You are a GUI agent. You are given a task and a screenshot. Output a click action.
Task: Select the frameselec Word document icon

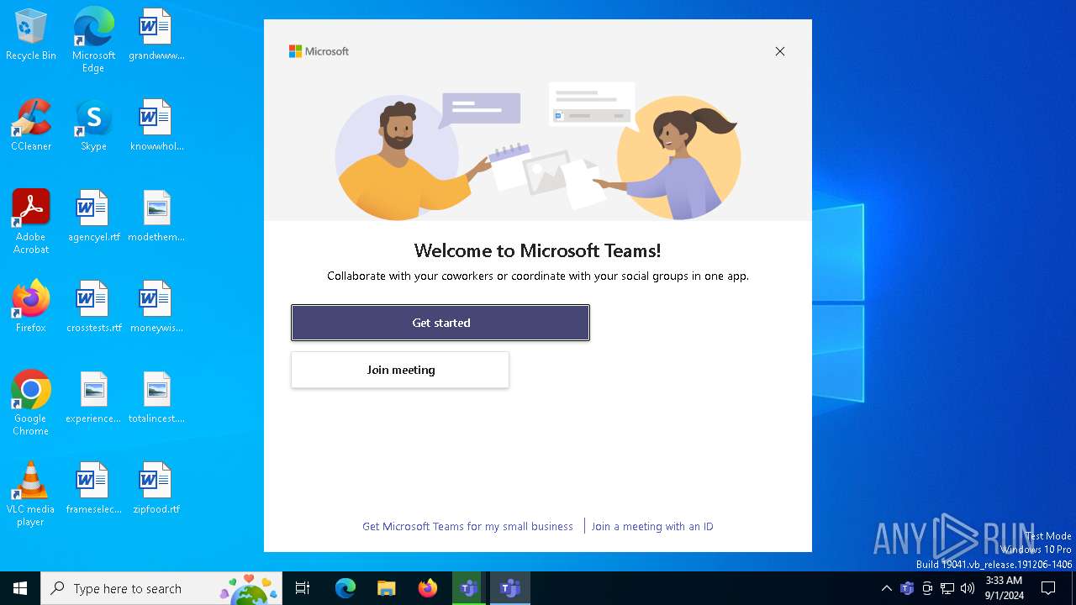tap(93, 489)
